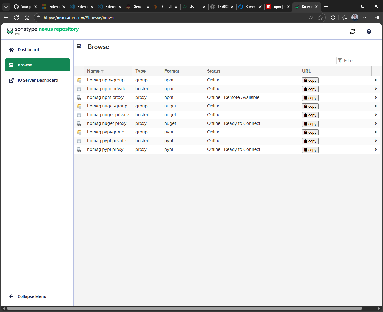Copy URL for homag.npm-private
Screen dimensions: 383x312
[x=310, y=89]
